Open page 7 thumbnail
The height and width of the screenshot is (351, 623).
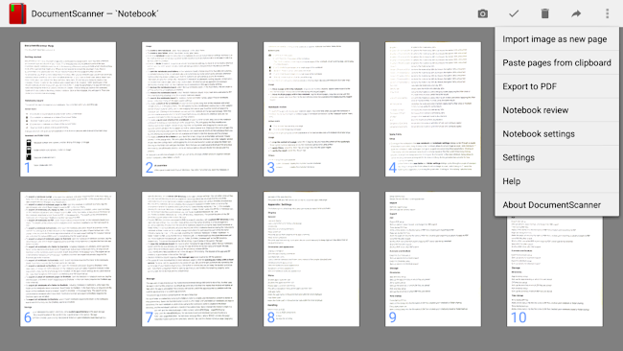tap(190, 259)
